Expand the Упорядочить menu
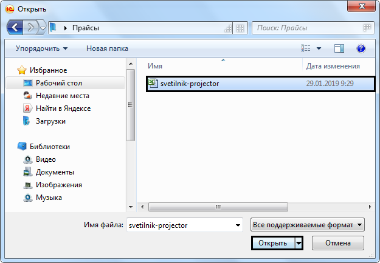 pyautogui.click(x=42, y=48)
